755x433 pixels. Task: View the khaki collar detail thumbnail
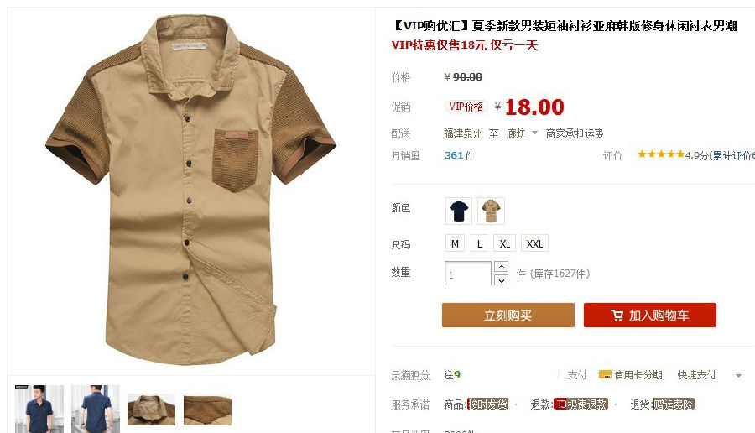pyautogui.click(x=151, y=410)
